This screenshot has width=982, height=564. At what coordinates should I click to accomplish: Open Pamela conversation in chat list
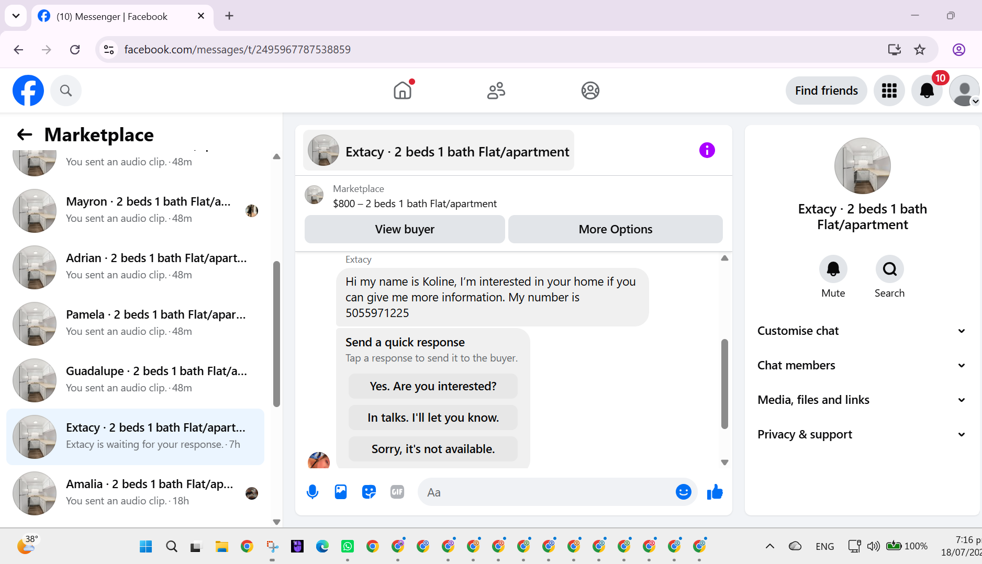click(136, 323)
